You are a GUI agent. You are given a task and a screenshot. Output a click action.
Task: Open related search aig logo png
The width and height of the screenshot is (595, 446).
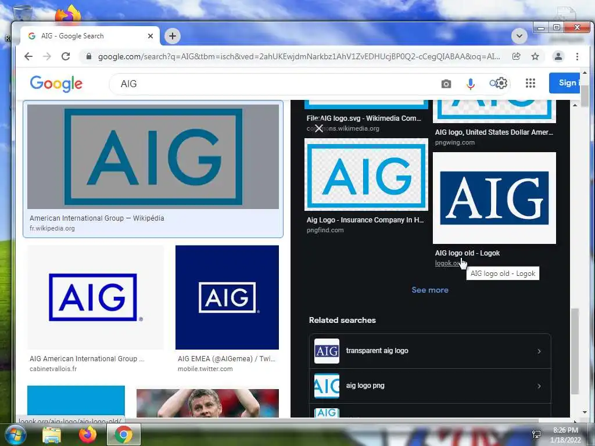[x=430, y=386]
